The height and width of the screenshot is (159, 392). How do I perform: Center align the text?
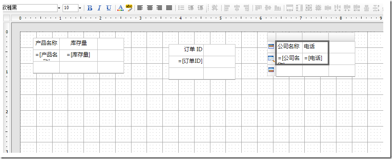pyautogui.click(x=150, y=8)
